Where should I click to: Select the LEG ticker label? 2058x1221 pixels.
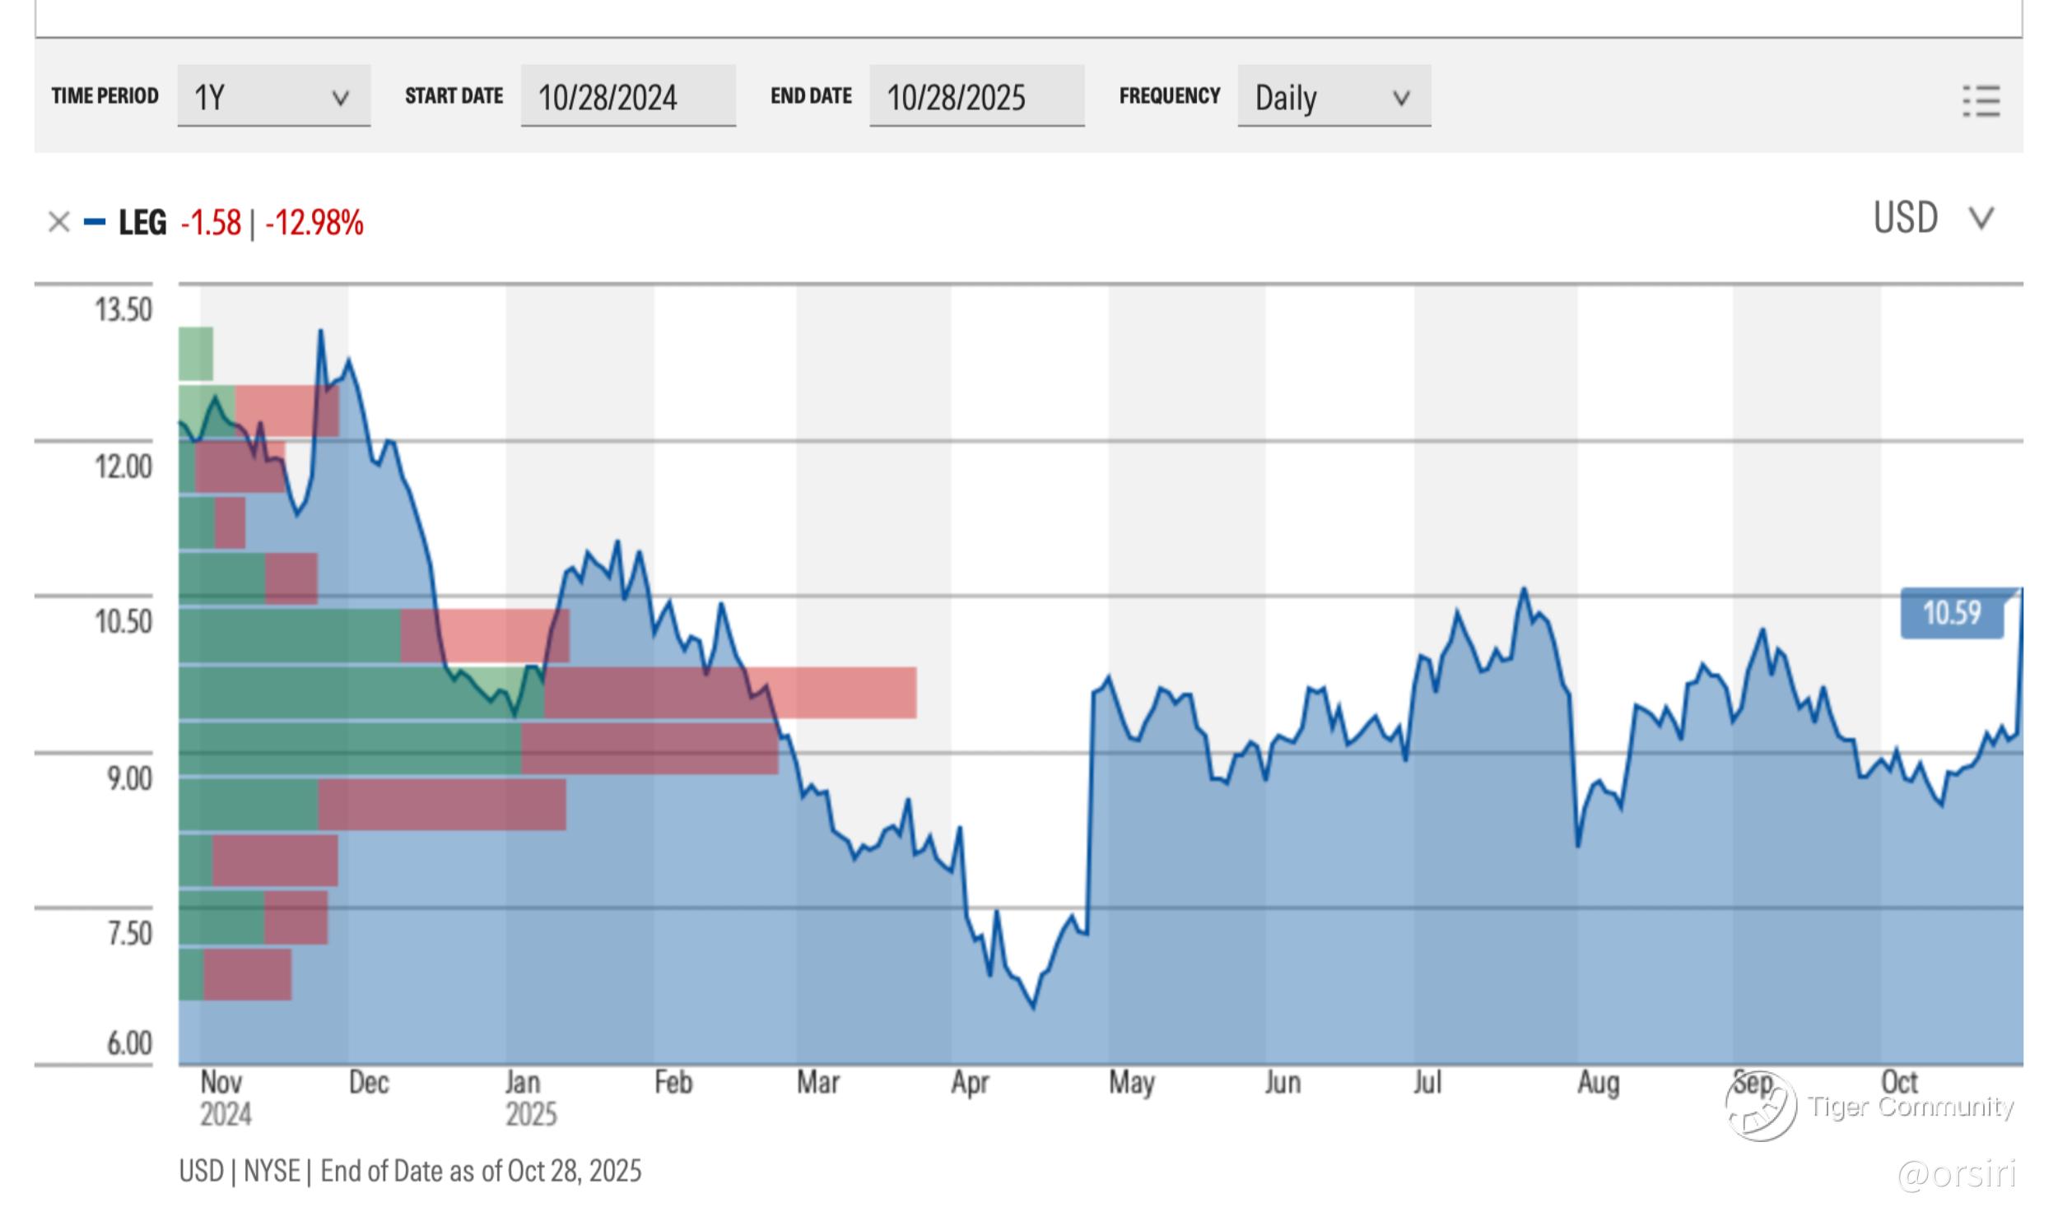click(x=142, y=222)
